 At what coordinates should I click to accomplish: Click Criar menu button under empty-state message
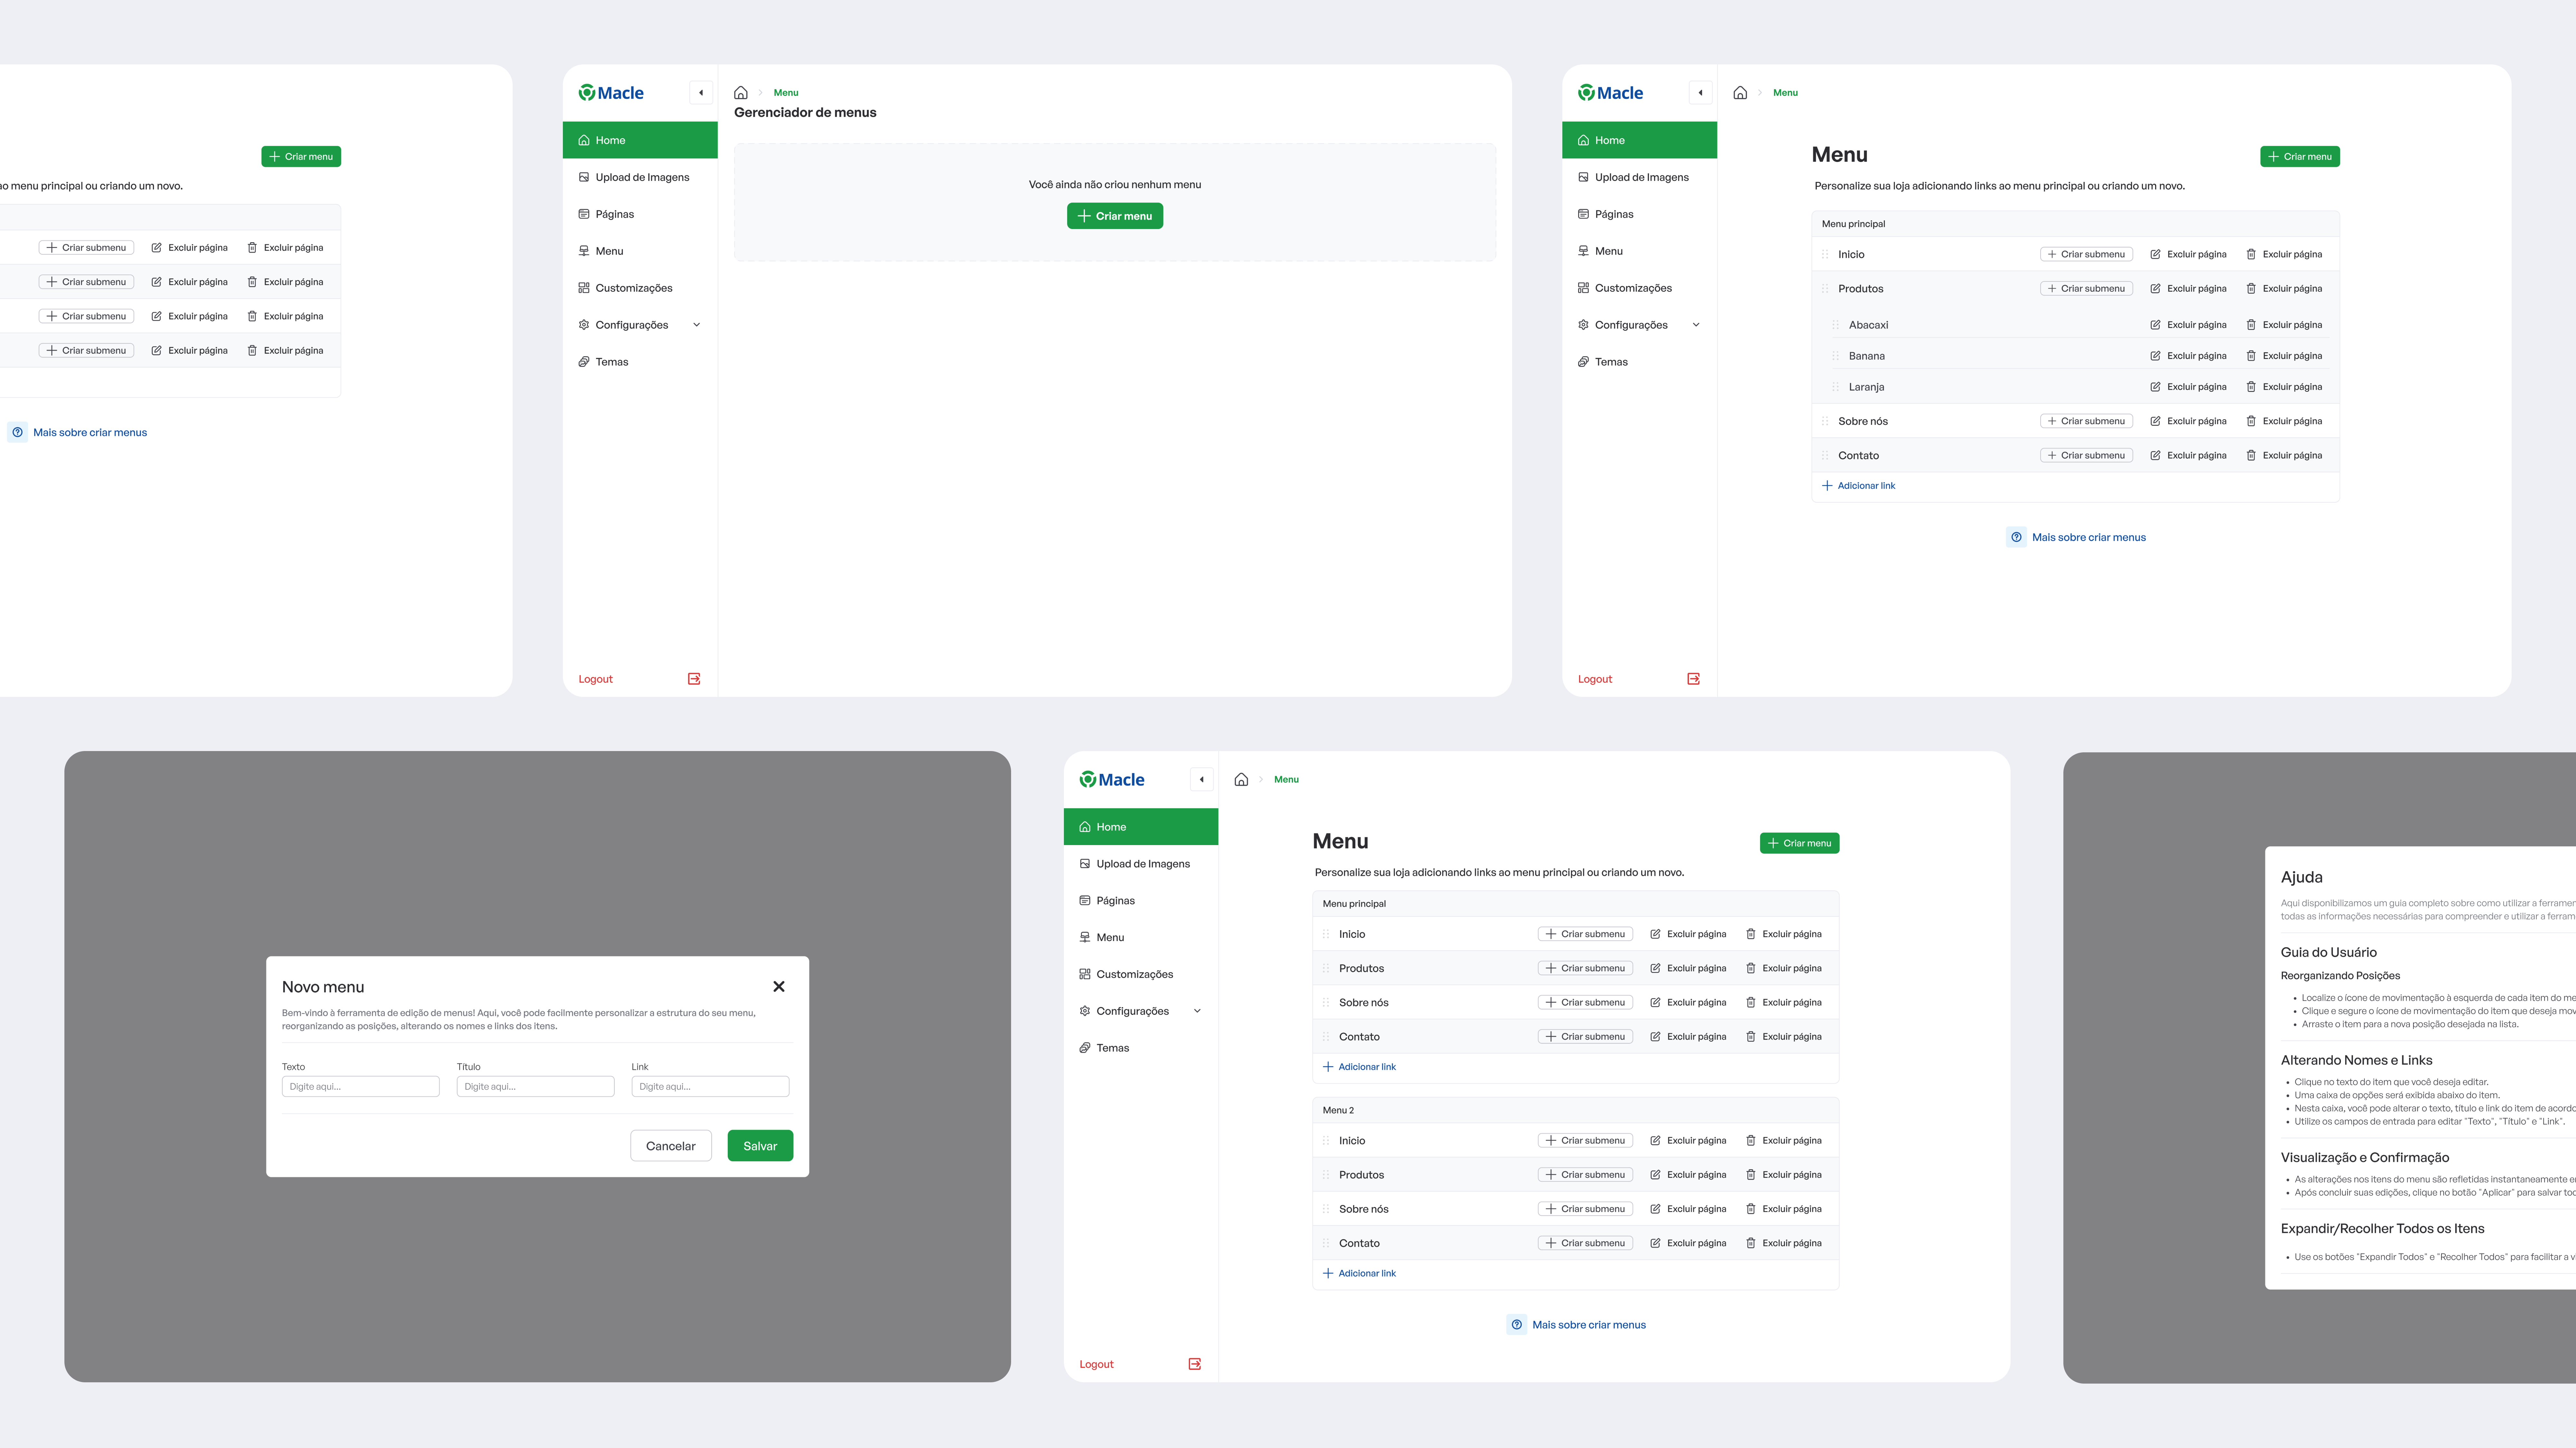coord(1115,216)
